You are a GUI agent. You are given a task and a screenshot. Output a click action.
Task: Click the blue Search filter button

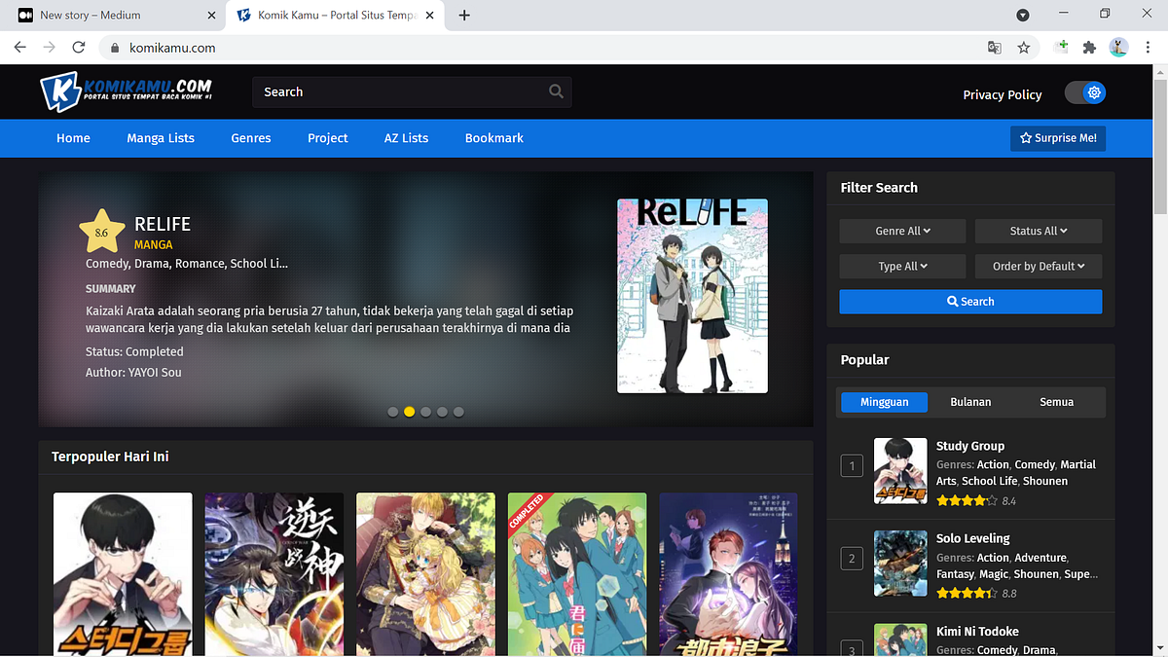[x=970, y=302]
